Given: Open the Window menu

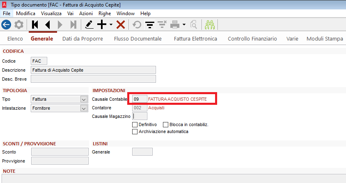Looking at the screenshot, I should pos(126,14).
